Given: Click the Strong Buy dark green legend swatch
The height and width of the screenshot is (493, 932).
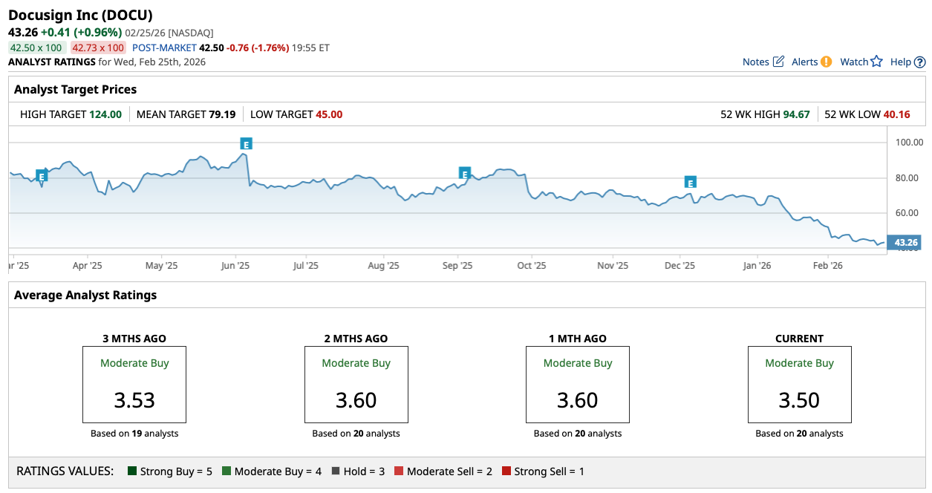Looking at the screenshot, I should (x=132, y=471).
